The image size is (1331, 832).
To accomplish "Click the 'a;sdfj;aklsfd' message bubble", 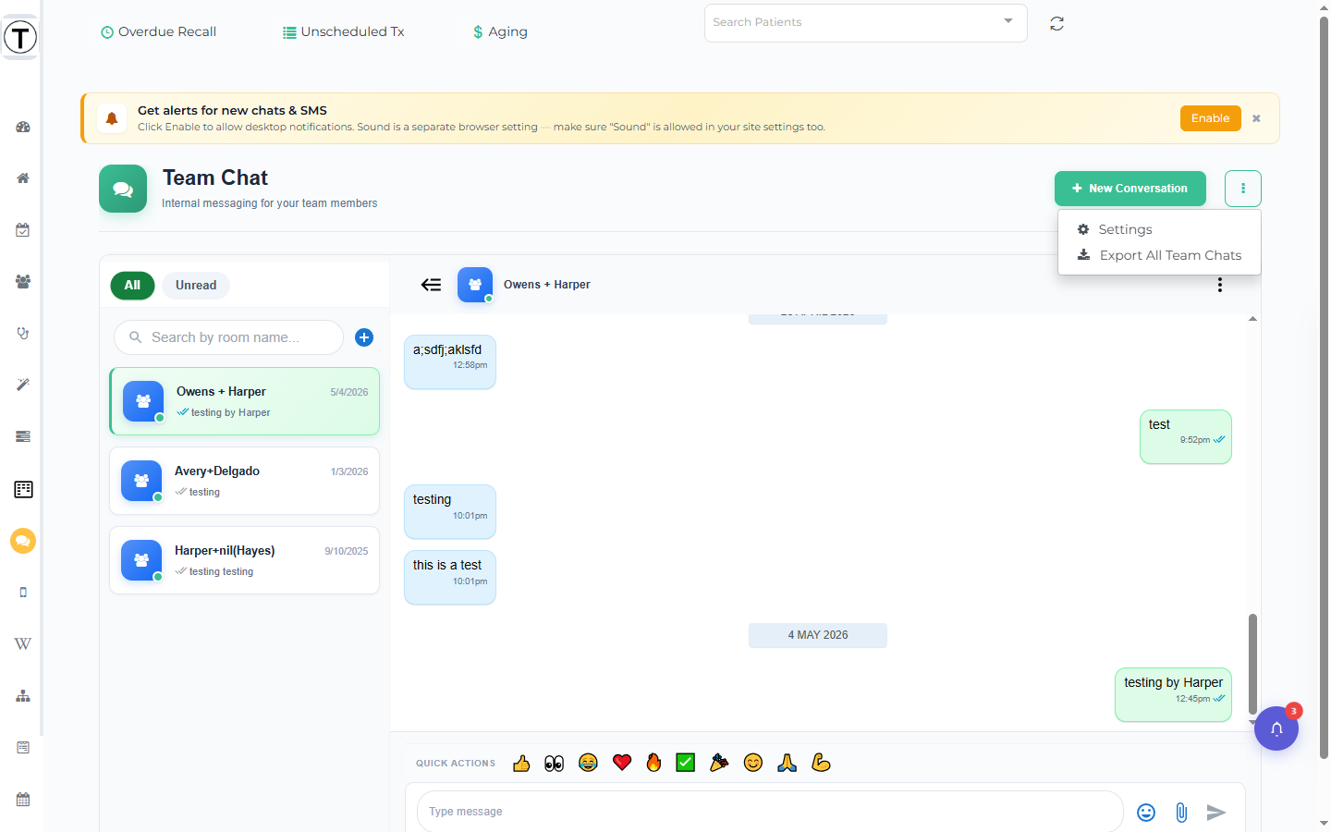I will coord(450,361).
